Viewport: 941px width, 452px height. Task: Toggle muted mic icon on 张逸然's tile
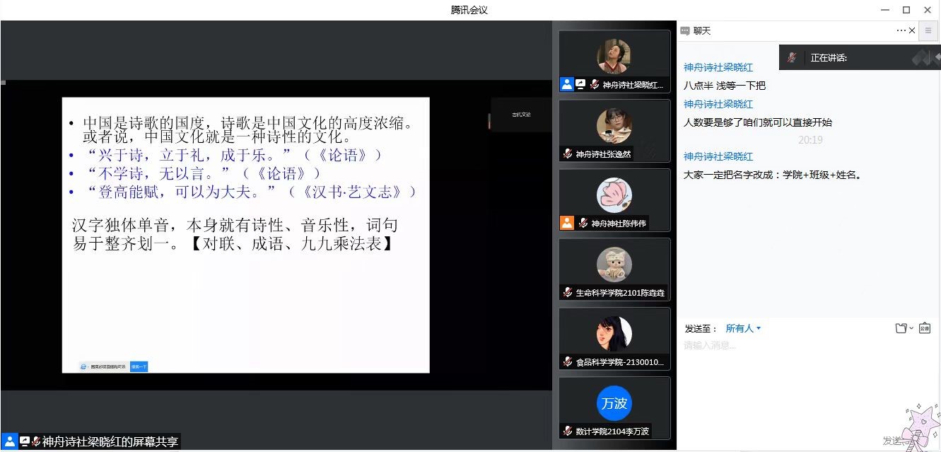568,153
